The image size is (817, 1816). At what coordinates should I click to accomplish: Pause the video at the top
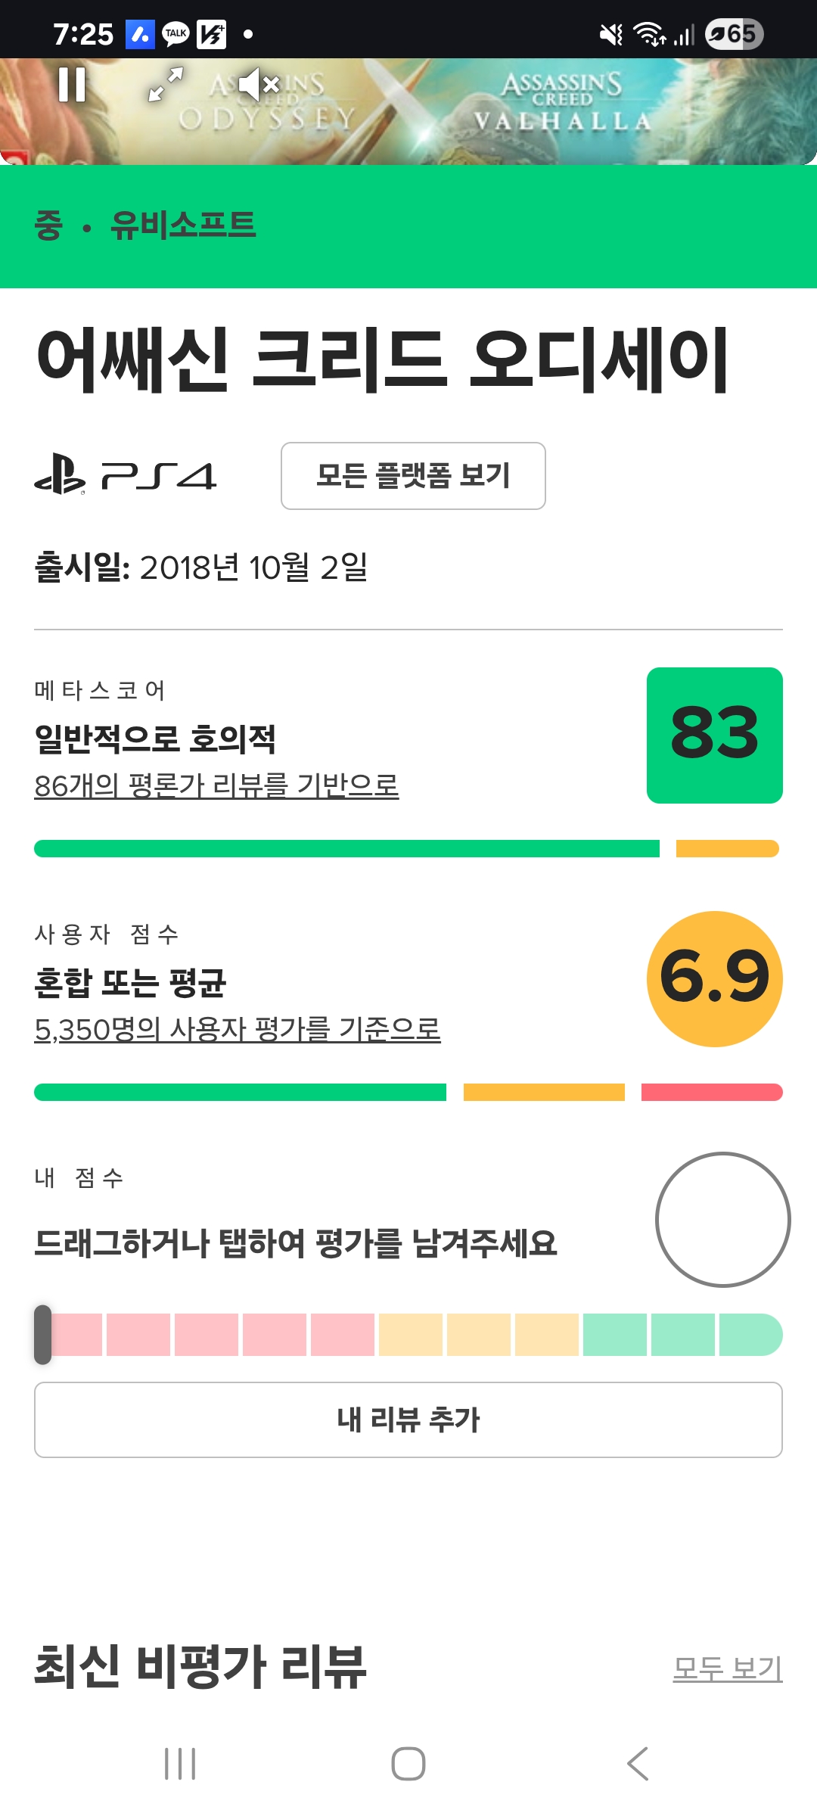point(72,84)
